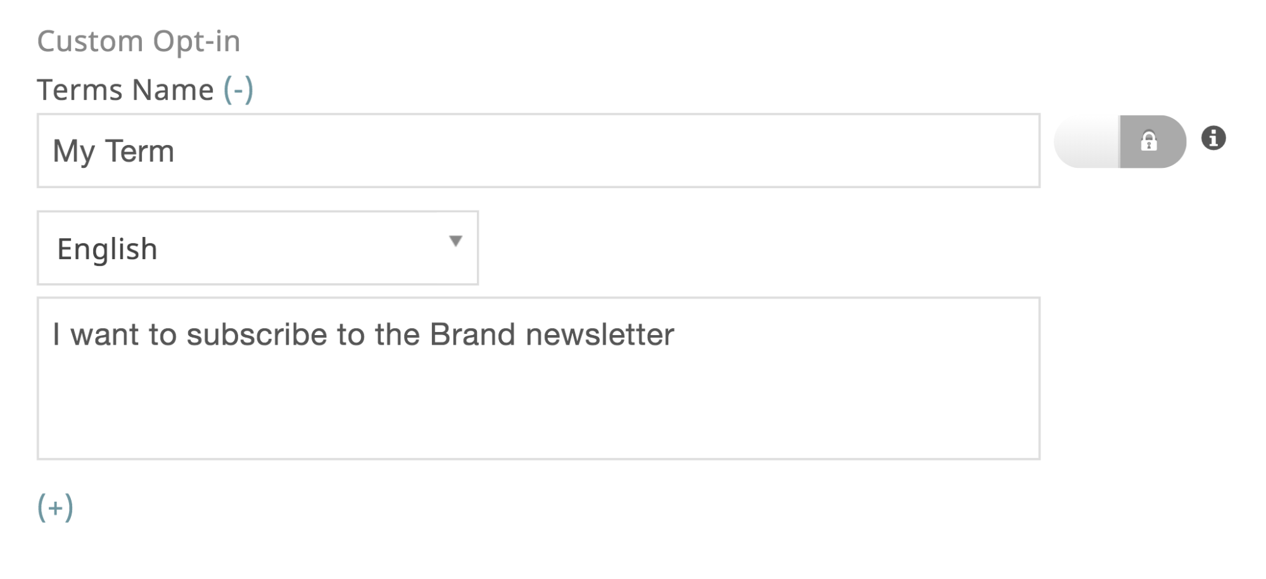The height and width of the screenshot is (579, 1266).
Task: Click the word 'English' in the language selector
Action: pyautogui.click(x=107, y=249)
